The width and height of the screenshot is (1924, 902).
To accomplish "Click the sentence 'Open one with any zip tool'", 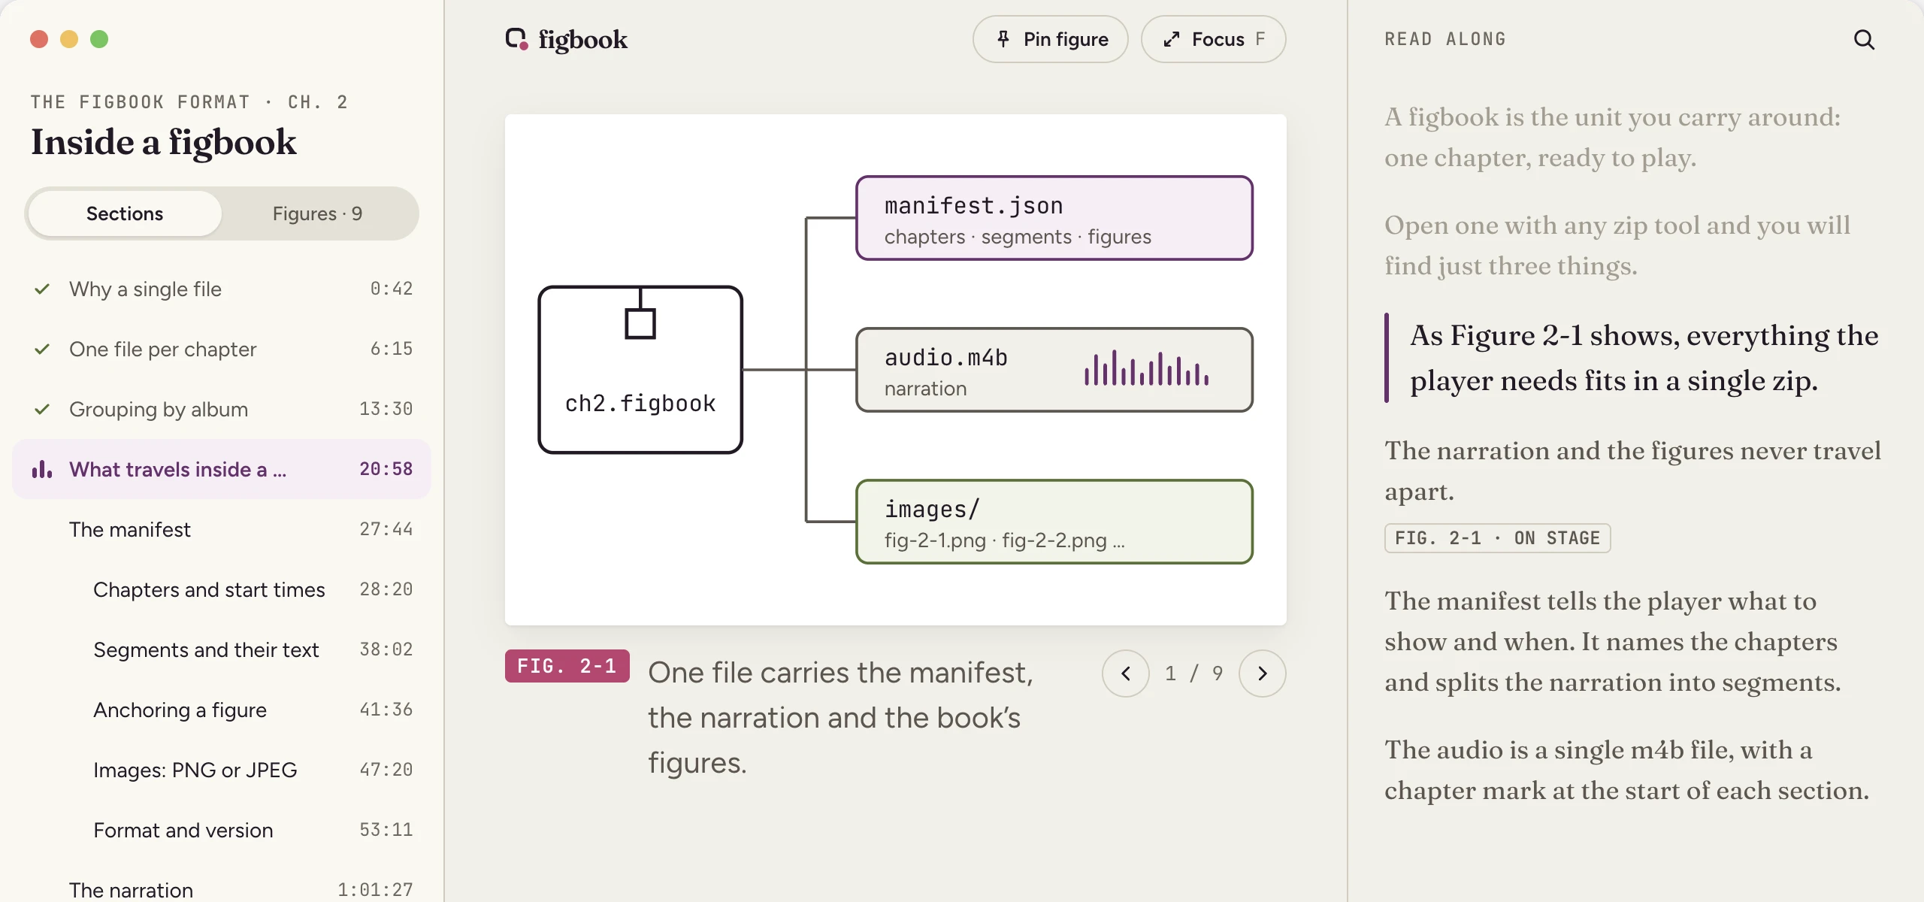I will 1617,245.
